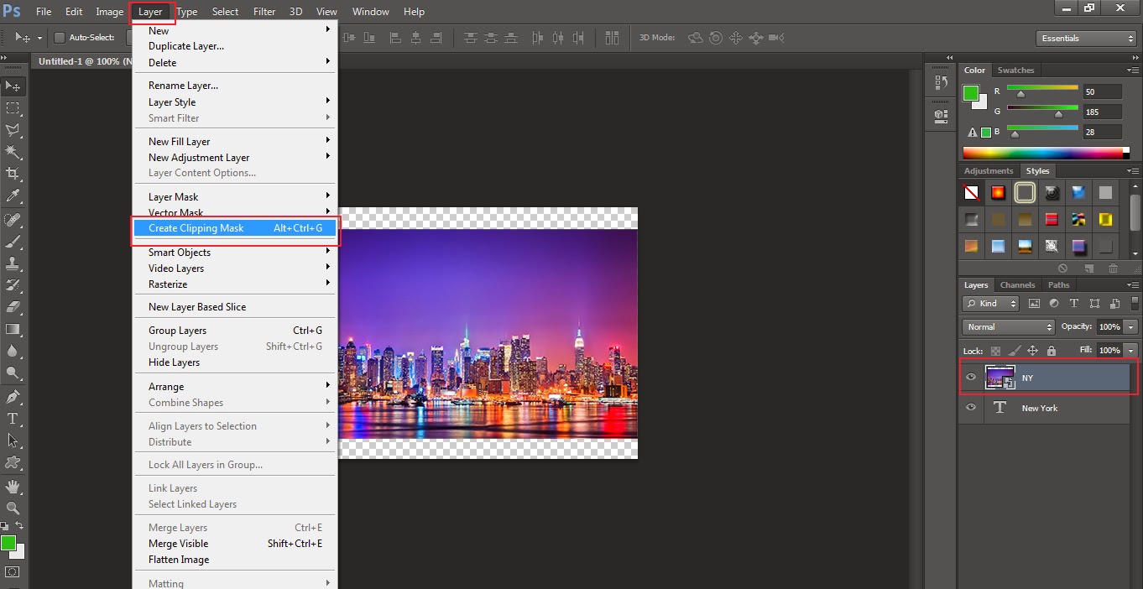1143x589 pixels.
Task: Hide the New York text layer
Action: coord(971,409)
